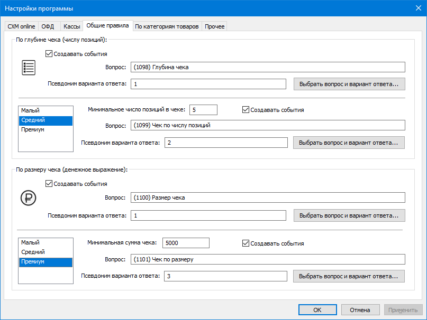The image size is (427, 320).
Task: Switch to the ОФД tab
Action: click(x=48, y=26)
